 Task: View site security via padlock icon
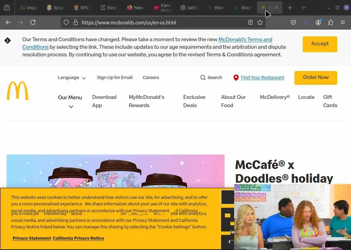click(76, 22)
